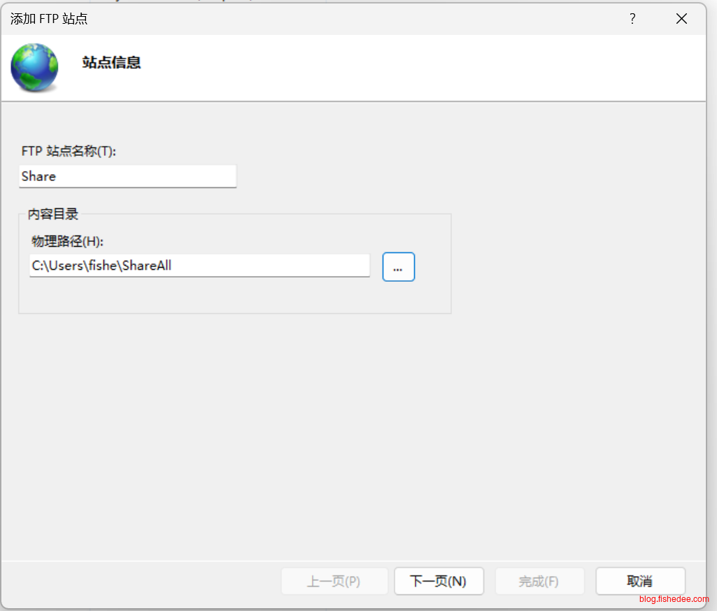
Task: Place cursor on the "Share" site name text
Action: [38, 176]
